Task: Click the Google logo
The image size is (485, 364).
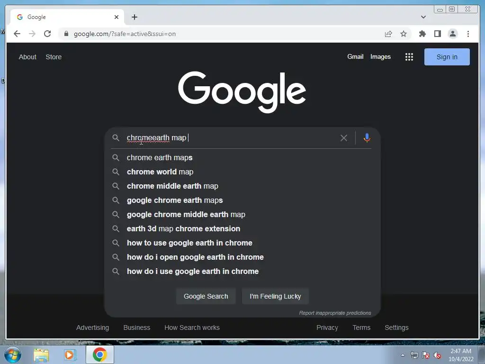Action: (x=242, y=92)
